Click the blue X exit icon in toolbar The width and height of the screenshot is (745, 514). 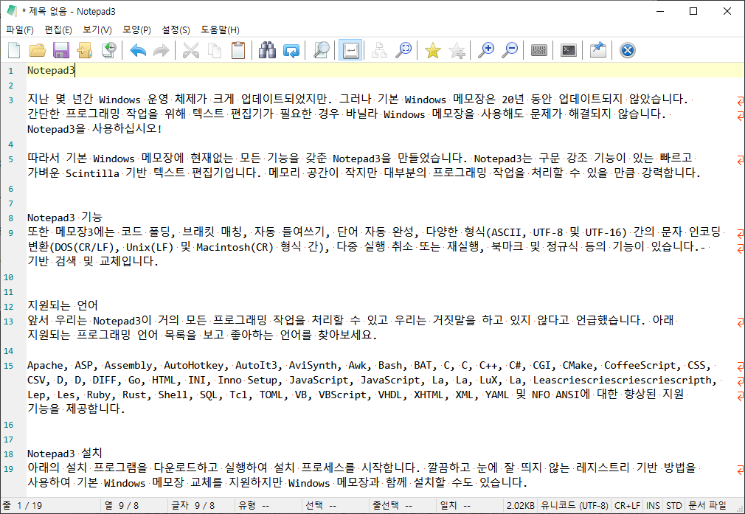tap(627, 50)
